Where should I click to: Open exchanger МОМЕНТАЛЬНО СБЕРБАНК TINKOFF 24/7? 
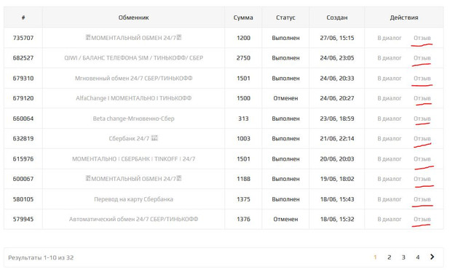click(133, 159)
